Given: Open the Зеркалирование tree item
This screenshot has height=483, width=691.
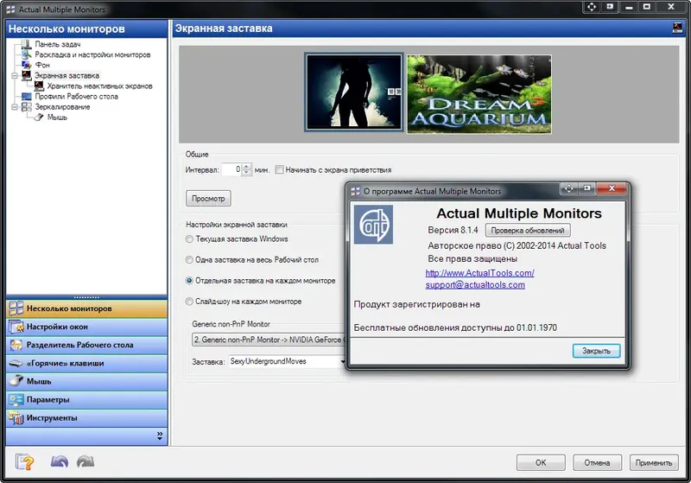Looking at the screenshot, I should tap(62, 107).
